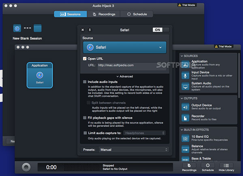Image resolution: width=243 pixels, height=176 pixels.
Task: Select the System Audio monitor icon
Action: click(x=185, y=86)
